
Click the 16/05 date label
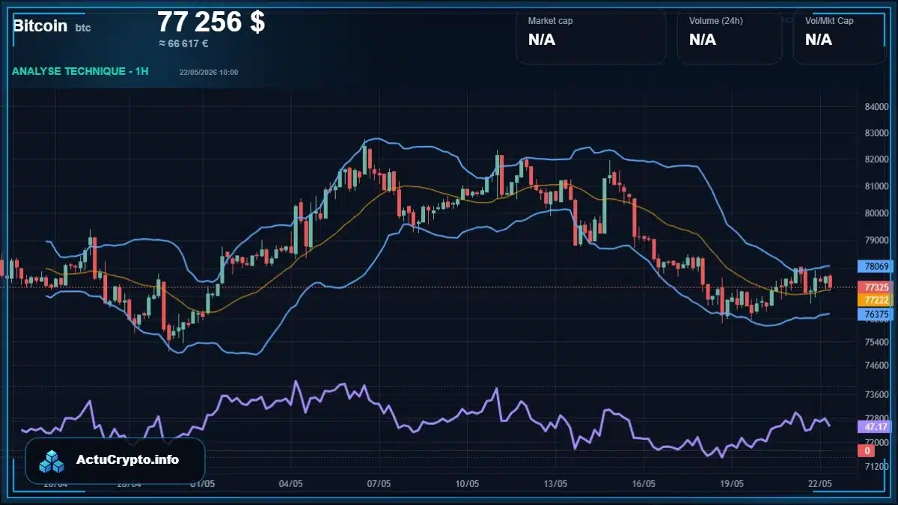(644, 484)
